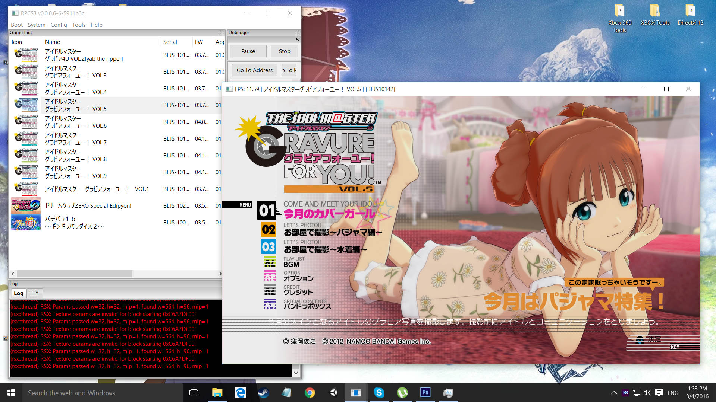Click the Stop button in Debugger
This screenshot has height=402, width=716.
[x=285, y=51]
